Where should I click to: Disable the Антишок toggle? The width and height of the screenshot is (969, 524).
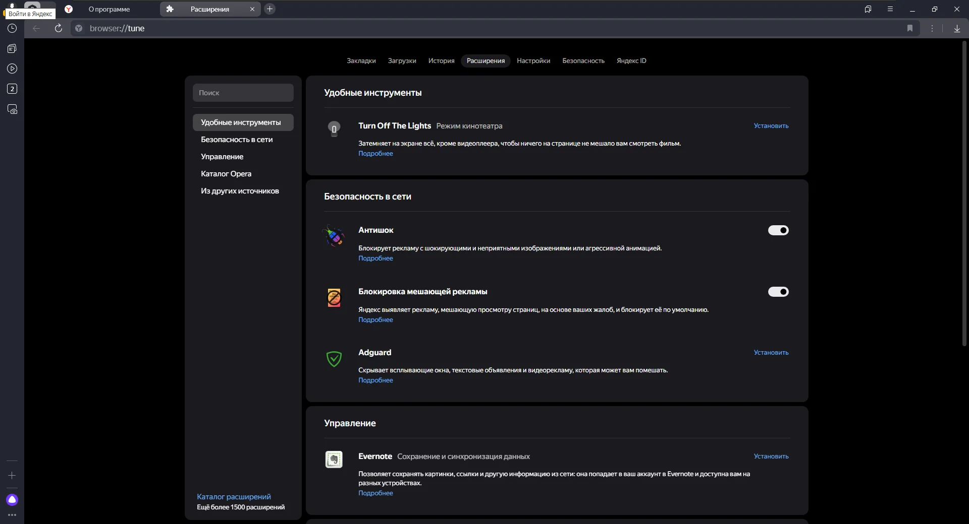(778, 230)
